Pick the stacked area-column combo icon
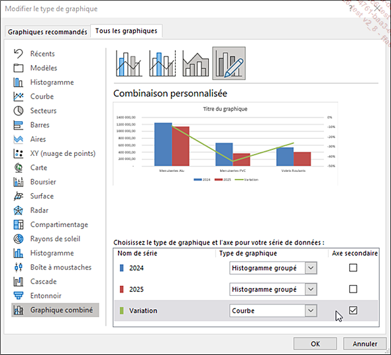 pyautogui.click(x=195, y=64)
